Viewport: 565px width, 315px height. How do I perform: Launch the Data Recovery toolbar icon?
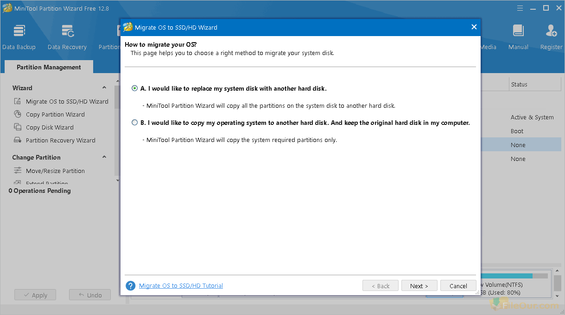[x=67, y=31]
